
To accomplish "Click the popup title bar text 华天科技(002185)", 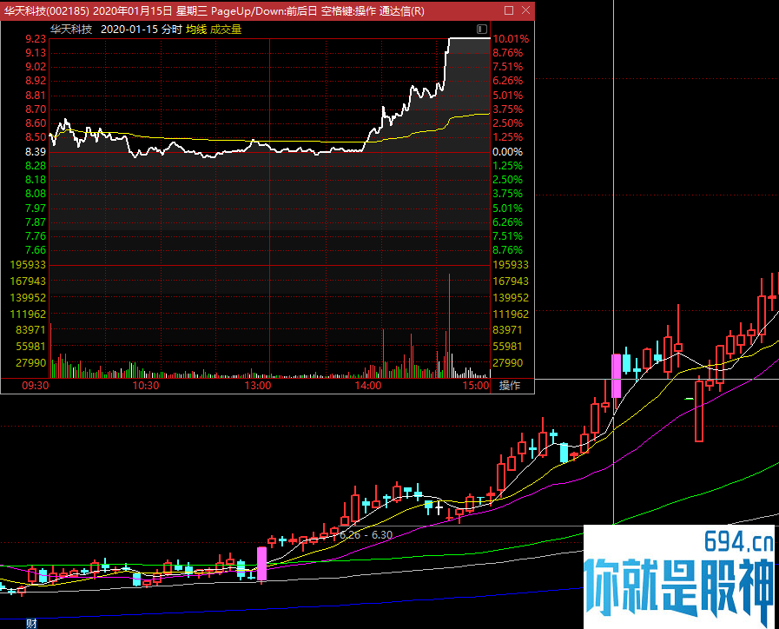I will tap(47, 11).
